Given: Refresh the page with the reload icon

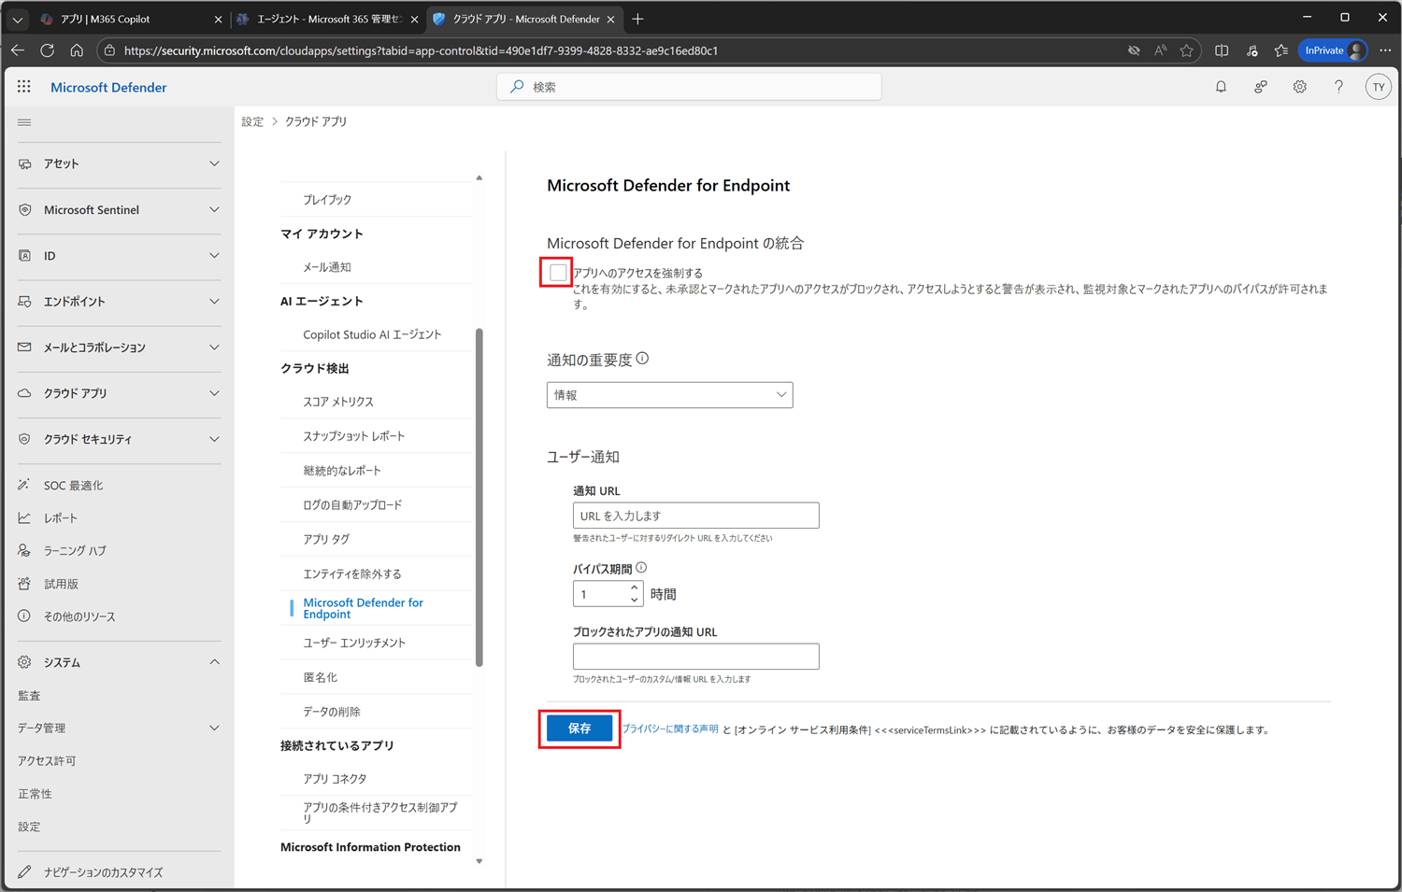Looking at the screenshot, I should (47, 50).
